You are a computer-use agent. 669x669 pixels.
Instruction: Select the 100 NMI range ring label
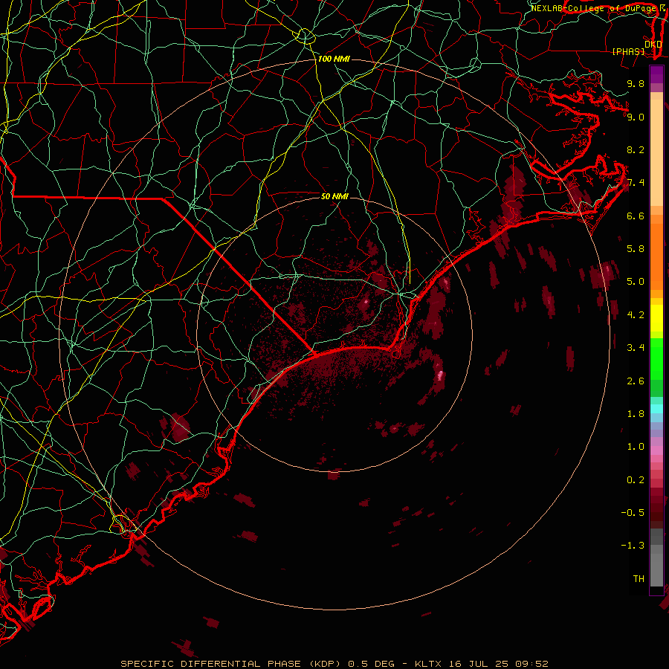(x=334, y=59)
